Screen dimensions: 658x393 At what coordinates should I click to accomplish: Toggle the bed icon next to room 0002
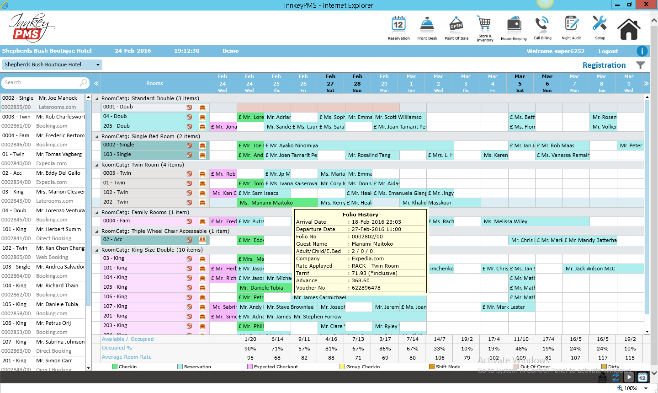click(x=202, y=145)
